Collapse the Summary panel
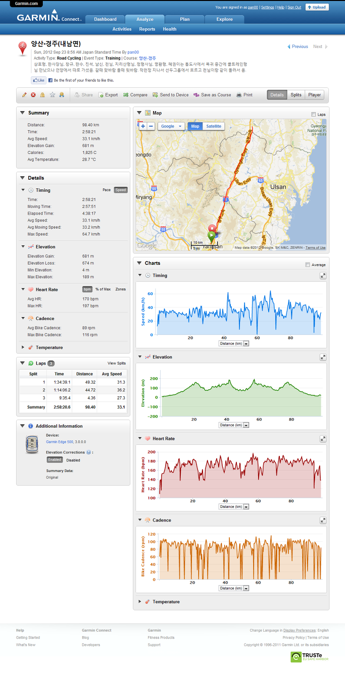Screen dimensions: 345x674 22,113
